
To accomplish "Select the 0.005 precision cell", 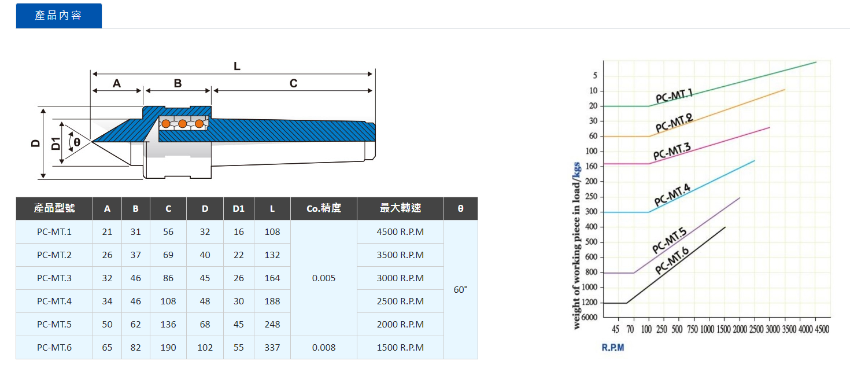I will (x=324, y=278).
